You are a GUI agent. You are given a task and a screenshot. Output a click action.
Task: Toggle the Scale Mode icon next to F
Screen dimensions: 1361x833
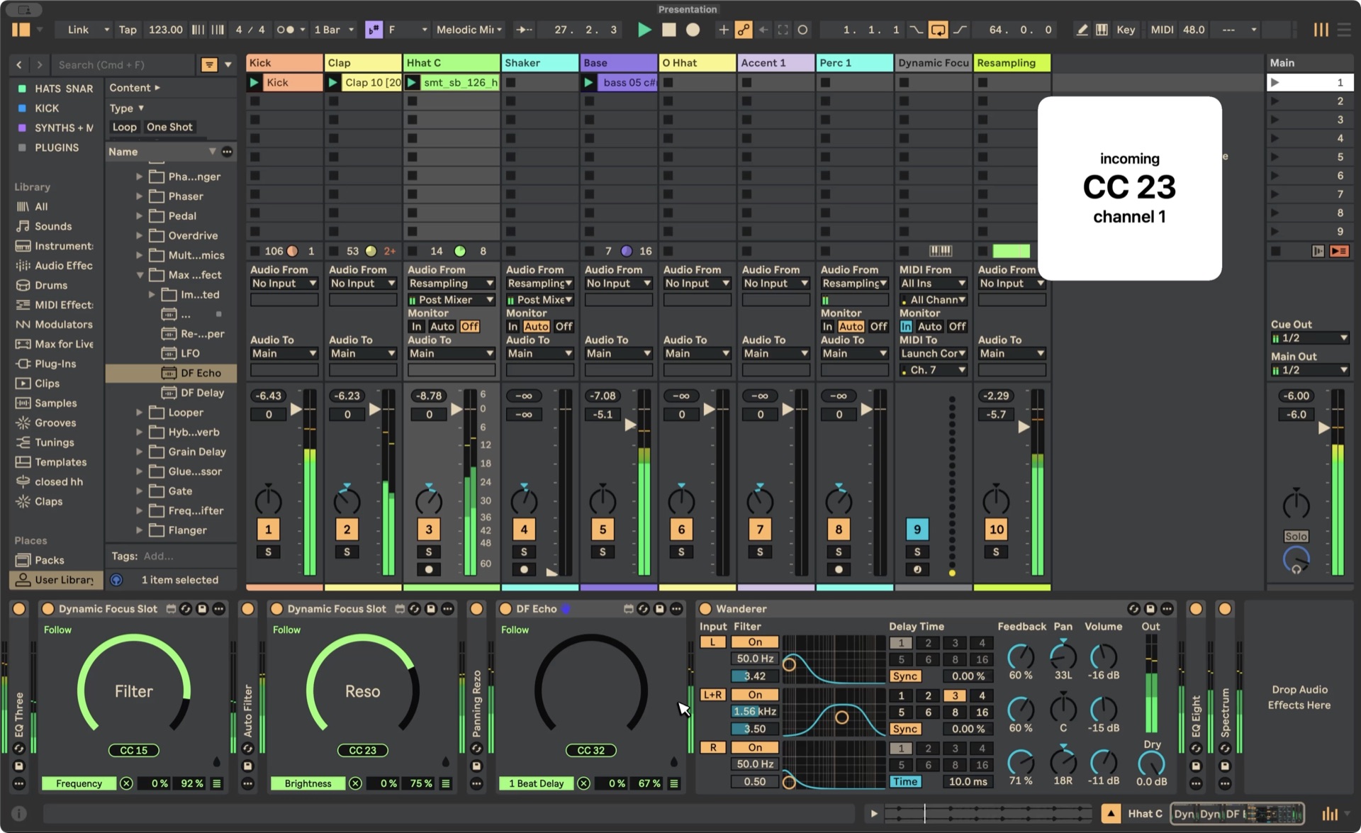374,30
